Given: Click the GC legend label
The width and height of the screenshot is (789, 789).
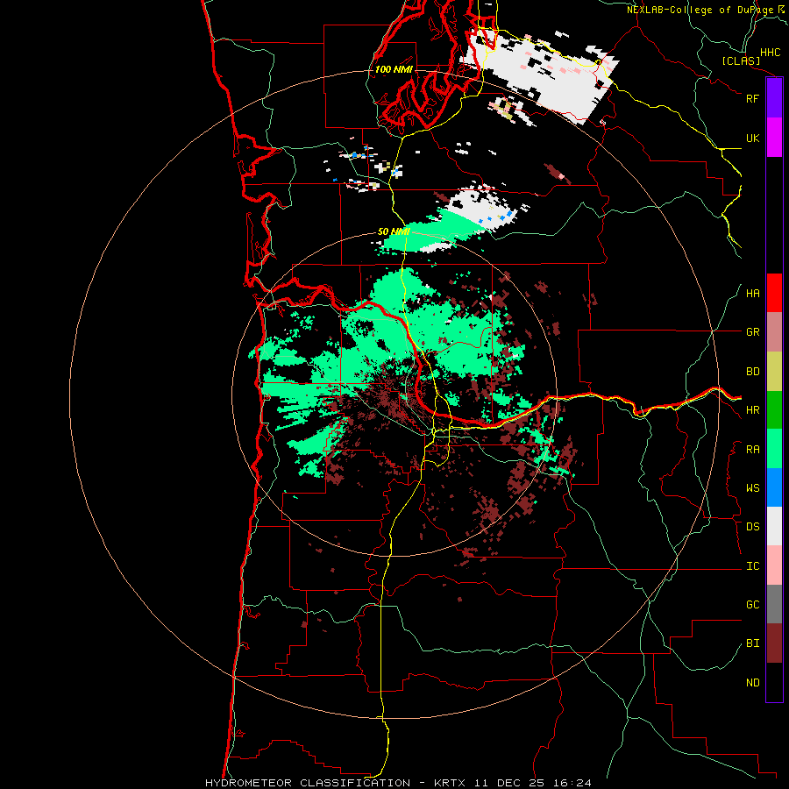Looking at the screenshot, I should click(x=752, y=605).
